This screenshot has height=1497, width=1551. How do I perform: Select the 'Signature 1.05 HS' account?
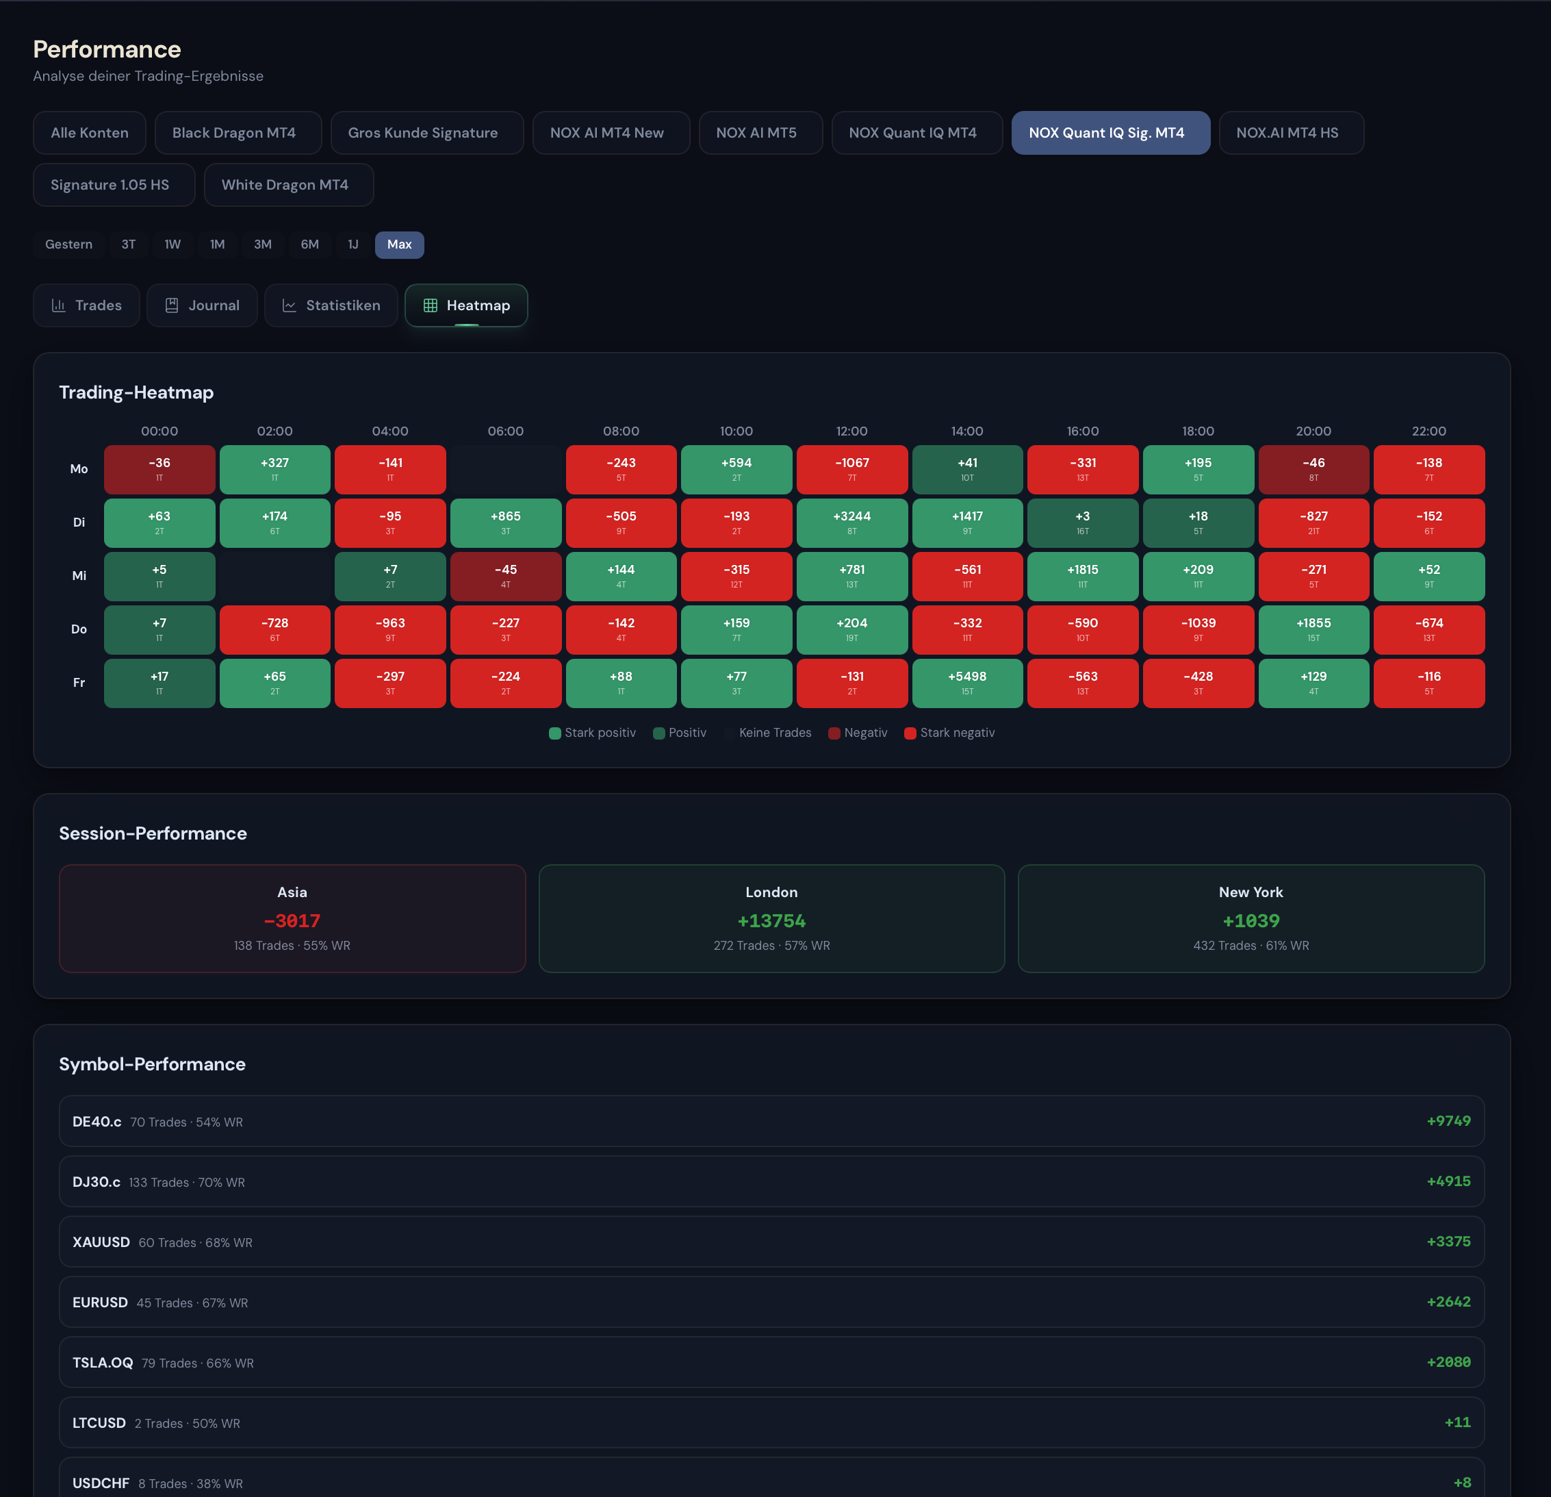click(113, 184)
